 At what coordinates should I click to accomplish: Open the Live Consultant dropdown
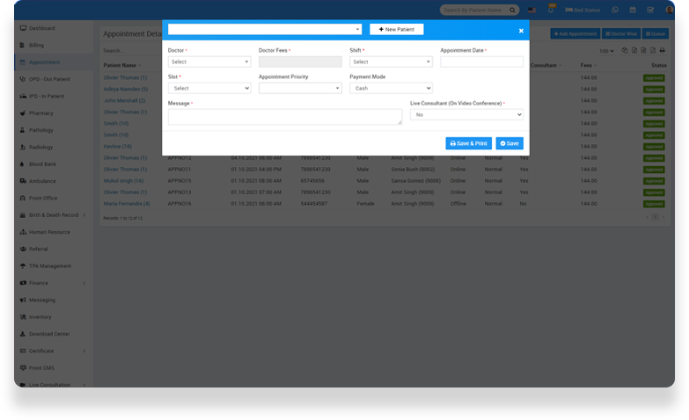pos(466,114)
